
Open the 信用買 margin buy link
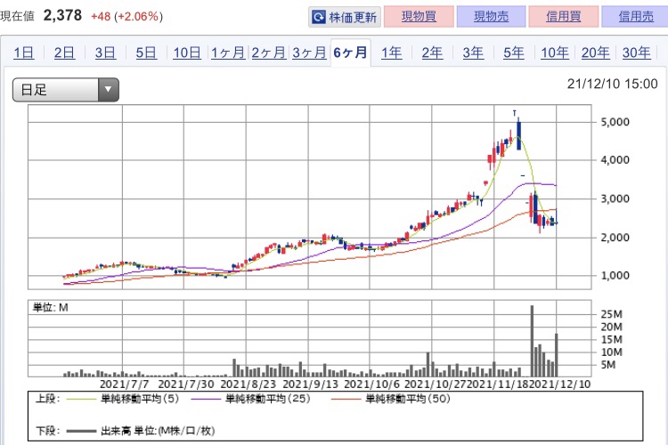[x=564, y=17]
